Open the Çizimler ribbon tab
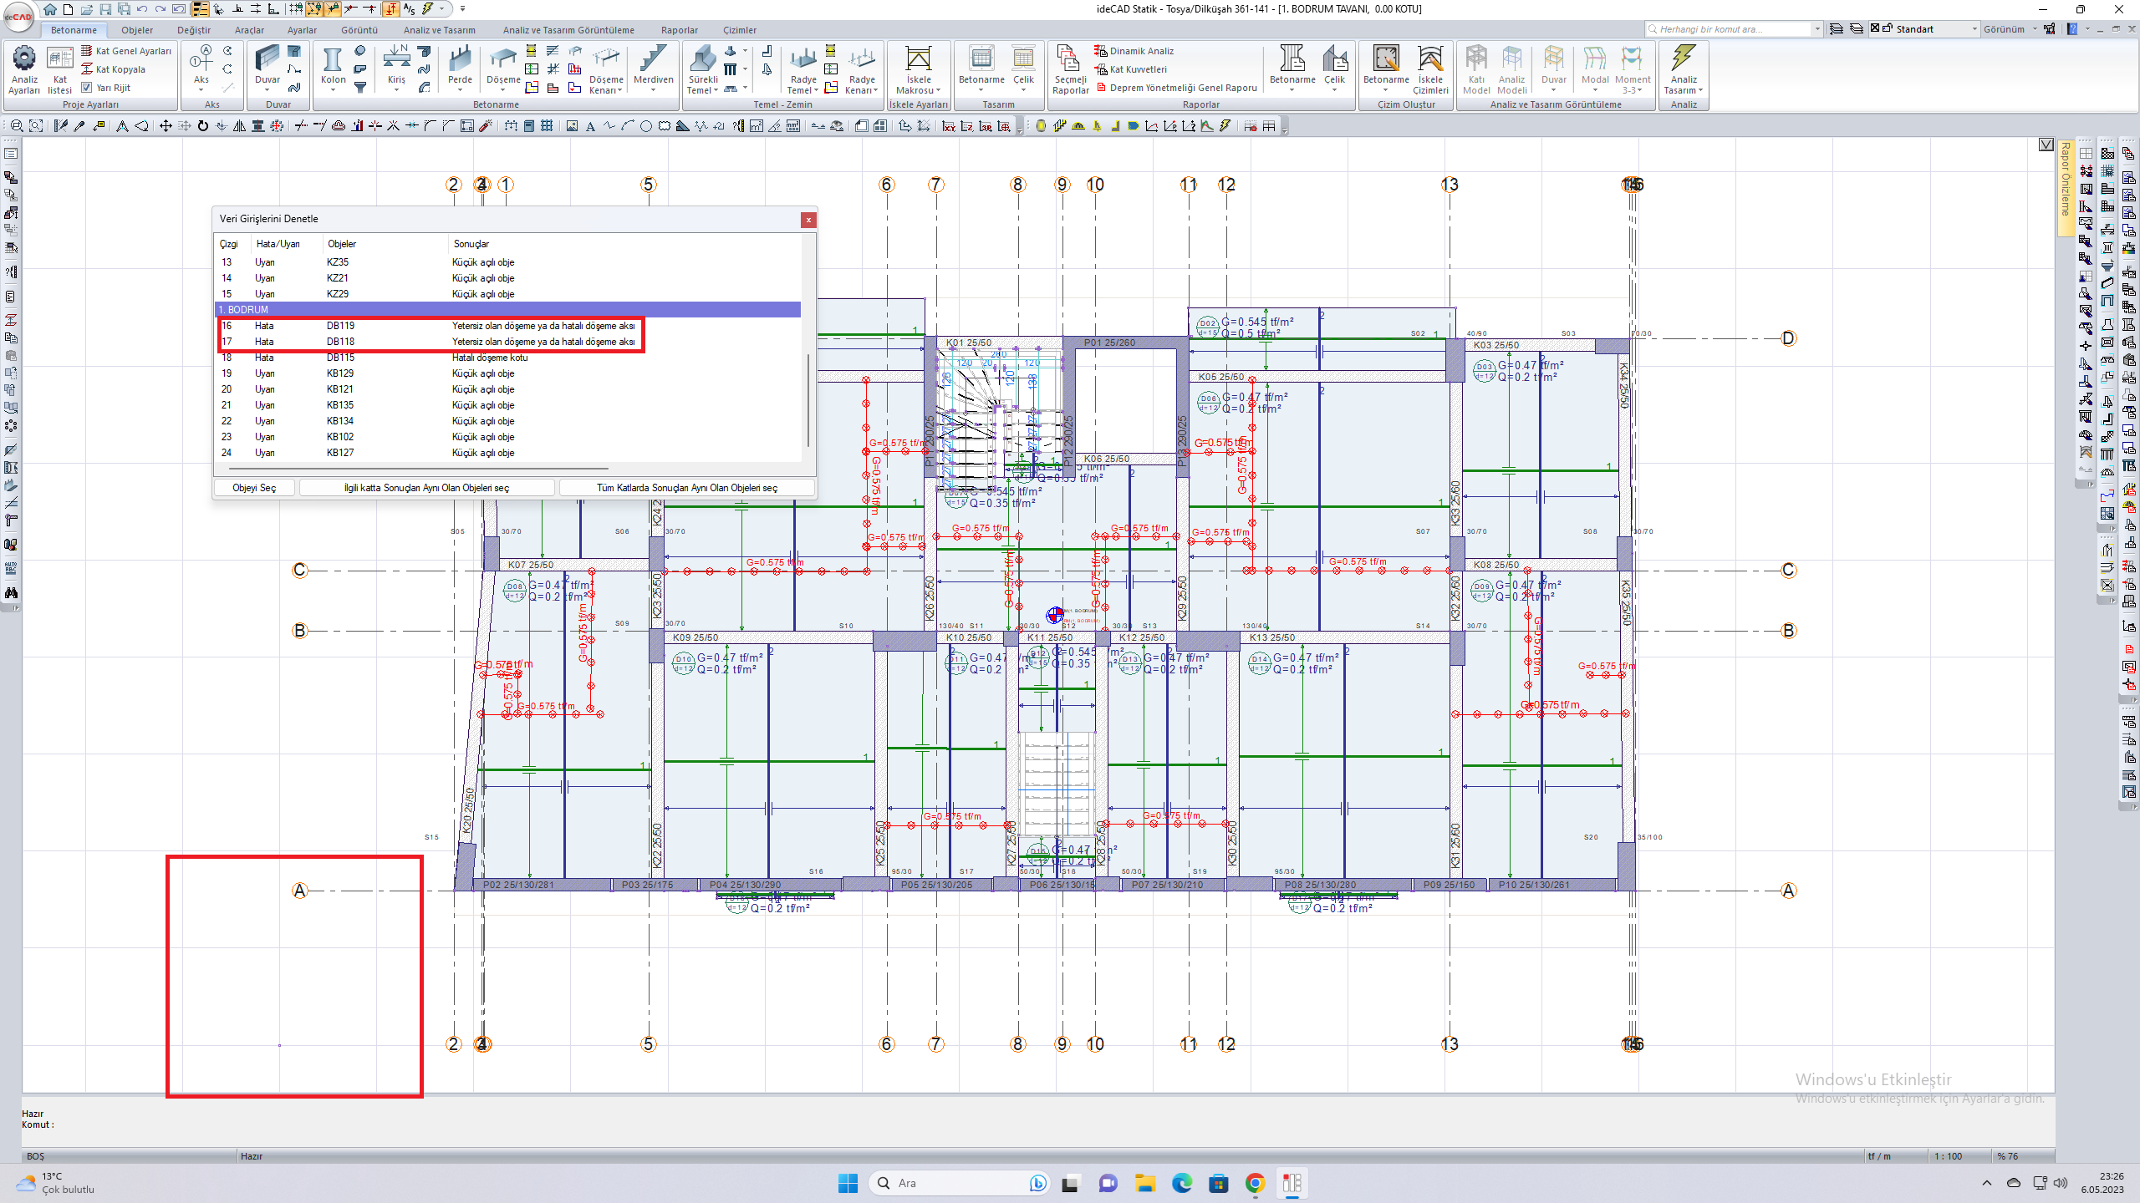The image size is (2140, 1203). click(740, 30)
